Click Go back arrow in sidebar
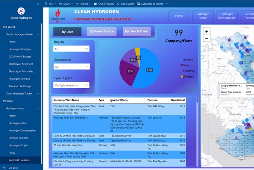 point(5,167)
